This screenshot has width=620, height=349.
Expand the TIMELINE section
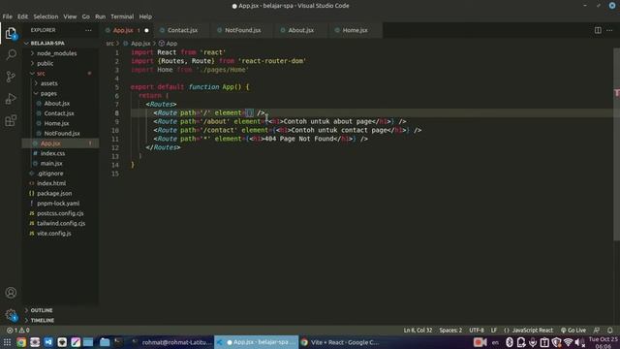point(43,320)
